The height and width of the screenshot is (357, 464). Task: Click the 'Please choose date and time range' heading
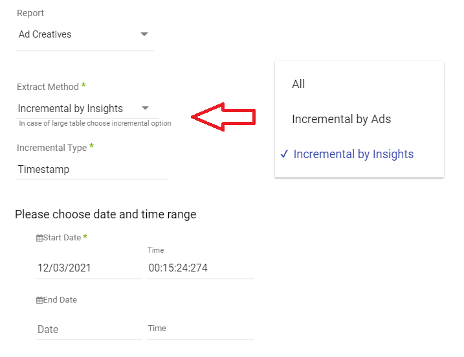(x=105, y=214)
